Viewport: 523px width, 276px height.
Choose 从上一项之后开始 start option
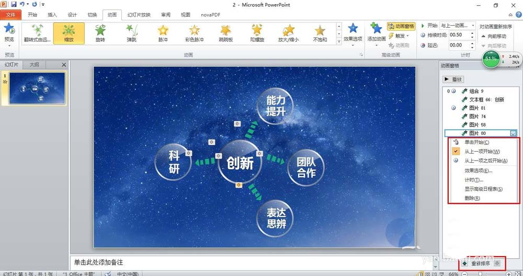point(486,161)
